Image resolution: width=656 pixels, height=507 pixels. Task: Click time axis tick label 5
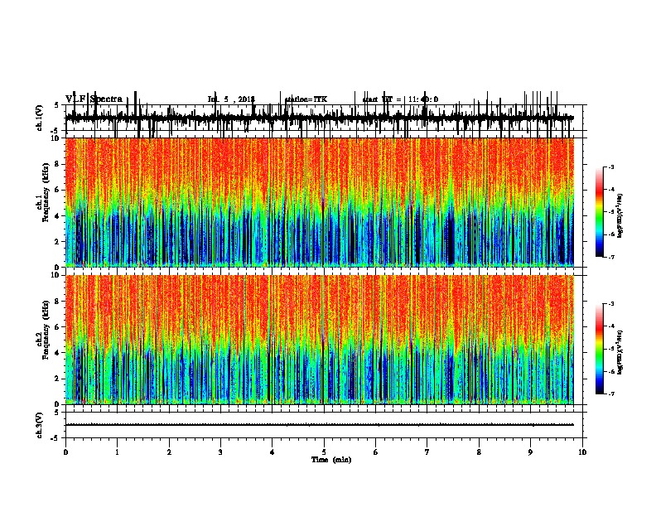click(x=324, y=452)
